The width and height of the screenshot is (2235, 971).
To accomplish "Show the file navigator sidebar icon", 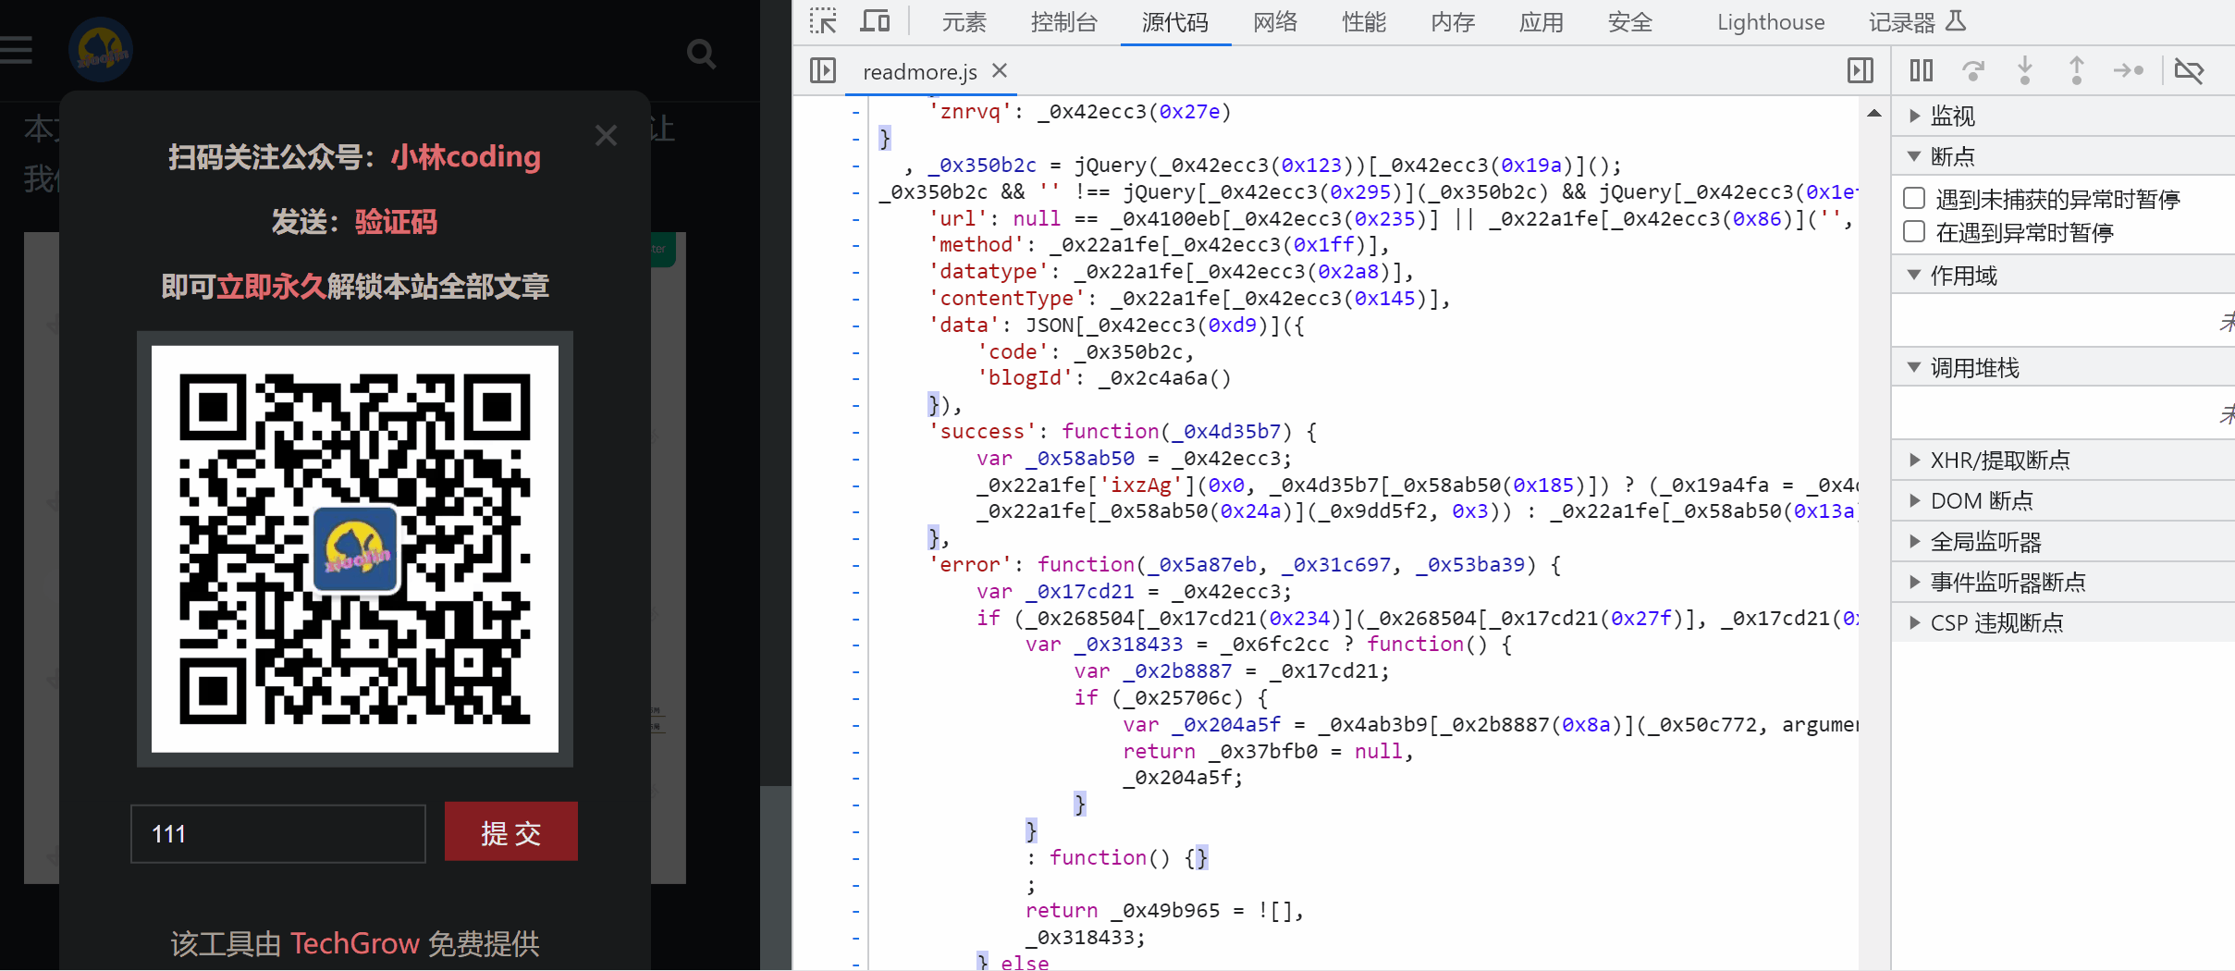I will 823,70.
